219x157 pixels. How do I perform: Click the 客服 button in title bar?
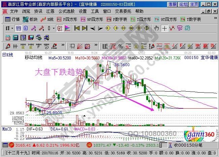click(x=173, y=4)
